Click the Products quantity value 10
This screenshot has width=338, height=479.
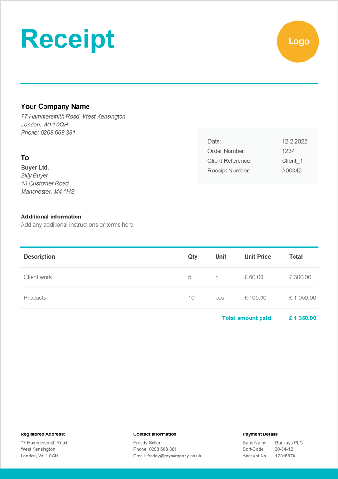191,298
